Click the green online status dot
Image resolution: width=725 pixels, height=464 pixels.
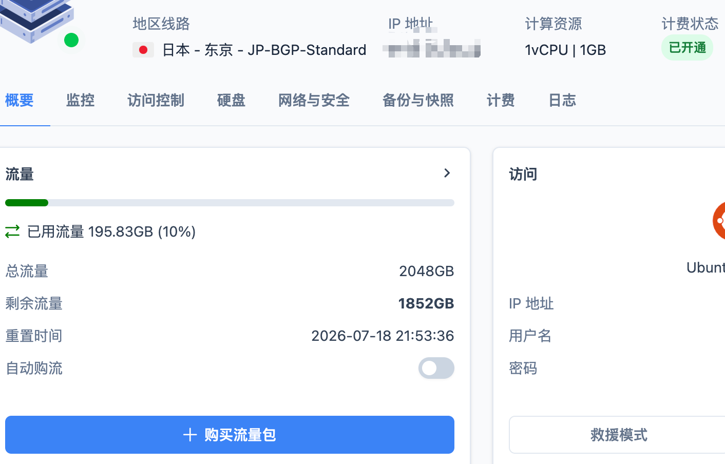pos(71,40)
